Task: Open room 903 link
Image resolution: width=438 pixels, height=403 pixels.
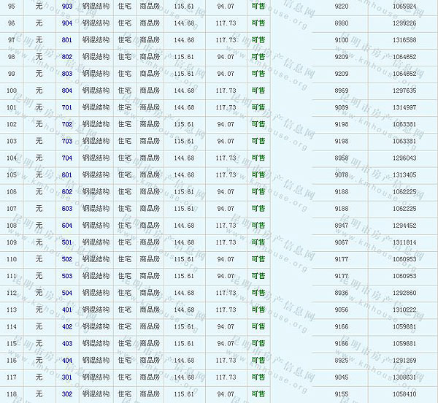Action: coord(67,6)
